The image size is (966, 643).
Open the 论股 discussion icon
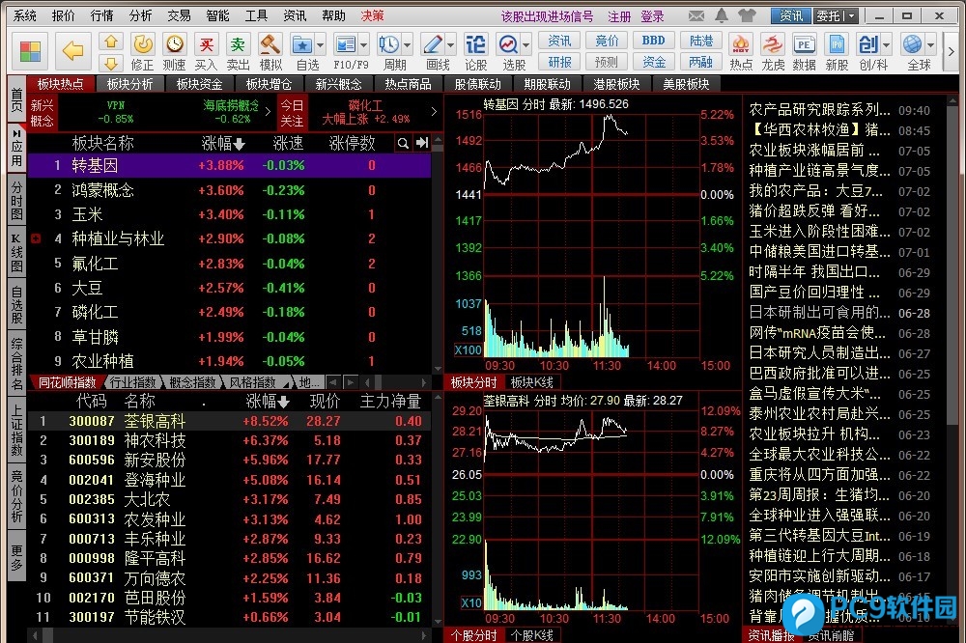(475, 52)
